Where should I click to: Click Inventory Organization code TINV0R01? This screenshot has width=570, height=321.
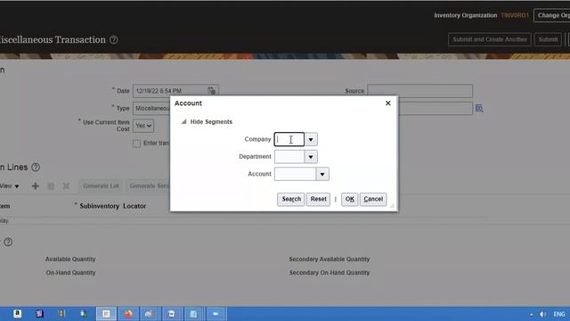[x=515, y=15]
